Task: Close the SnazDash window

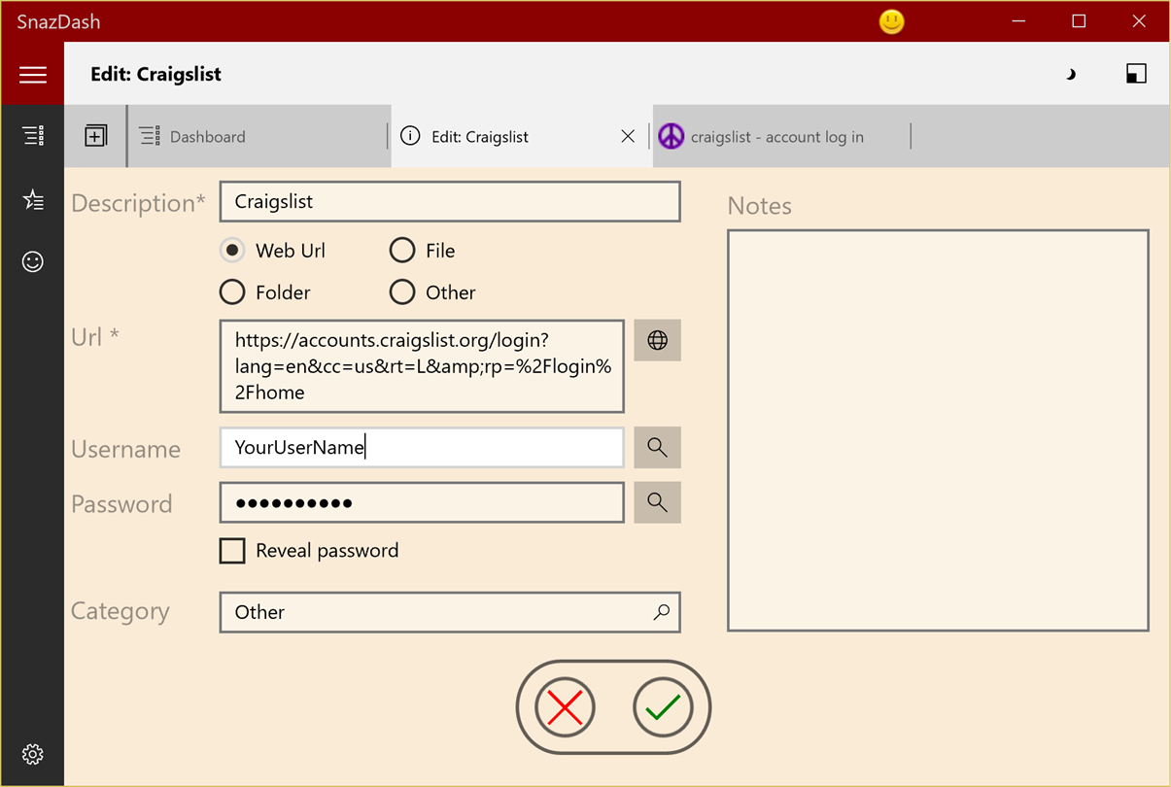Action: [x=1139, y=21]
